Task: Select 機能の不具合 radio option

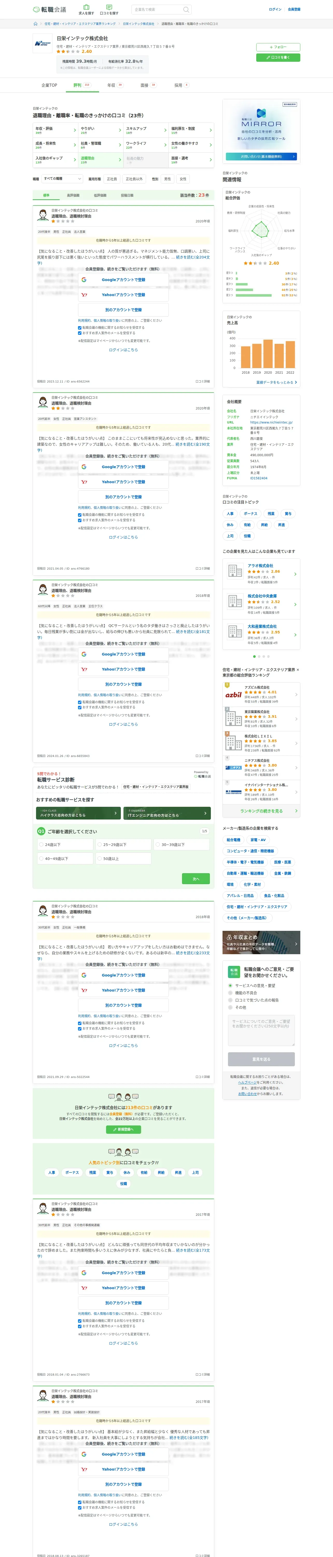Action: tap(230, 993)
